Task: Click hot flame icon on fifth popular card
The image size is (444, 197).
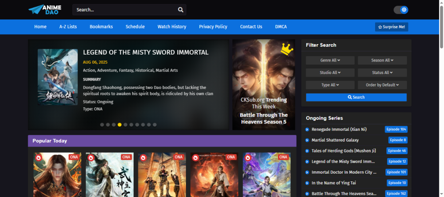Action: tap(248, 158)
